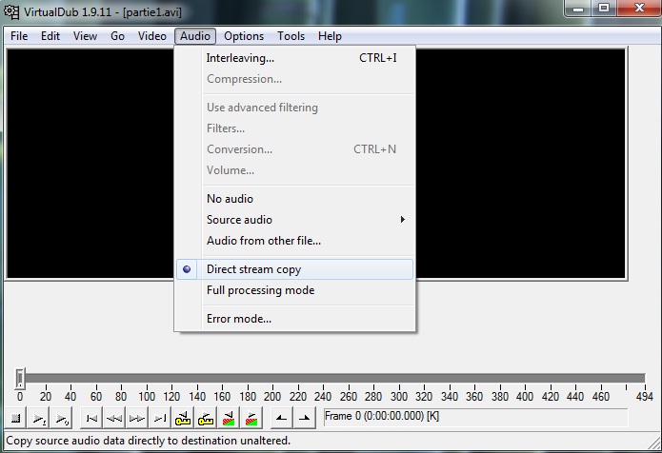The height and width of the screenshot is (453, 662).
Task: Mark selection end (mark out)
Action: [x=304, y=418]
